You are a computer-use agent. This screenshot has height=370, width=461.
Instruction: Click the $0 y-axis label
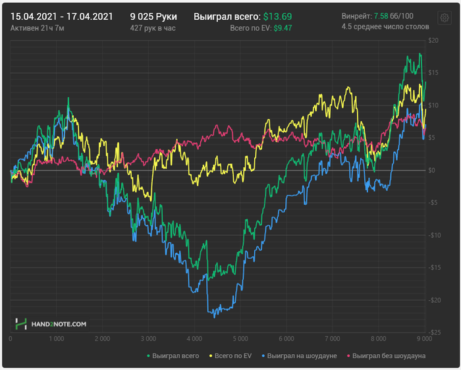(431, 170)
